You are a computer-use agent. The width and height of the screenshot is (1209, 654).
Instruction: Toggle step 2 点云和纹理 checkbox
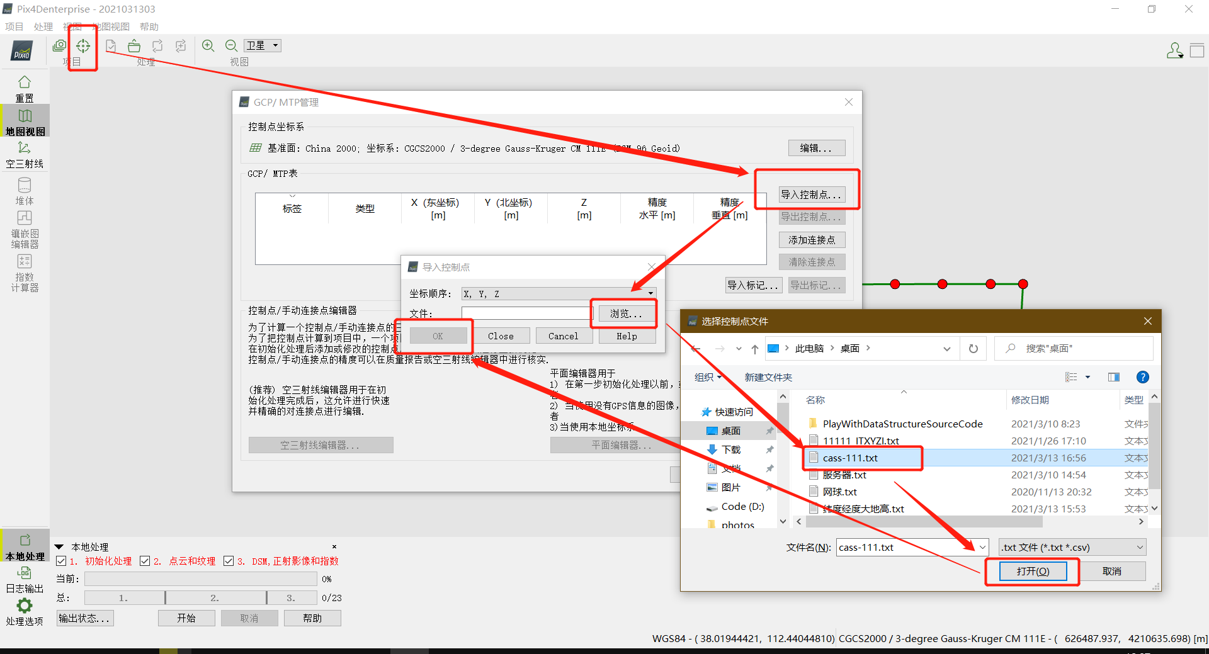(x=145, y=560)
